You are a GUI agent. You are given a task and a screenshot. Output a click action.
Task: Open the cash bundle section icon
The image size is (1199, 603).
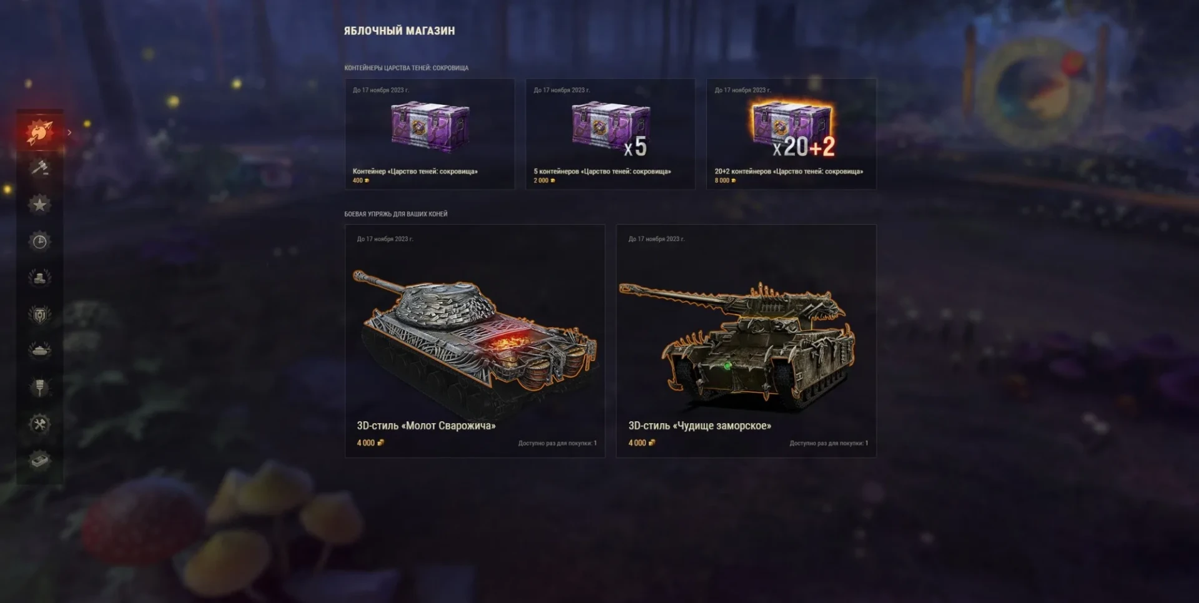point(39,461)
